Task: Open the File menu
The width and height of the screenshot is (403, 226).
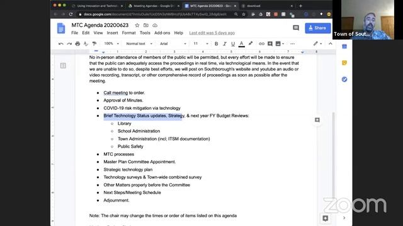Action: [x=74, y=33]
